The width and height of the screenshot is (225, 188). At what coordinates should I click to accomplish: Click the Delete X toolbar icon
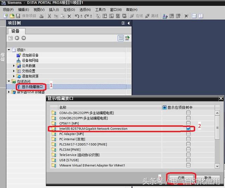pyautogui.click(x=69, y=16)
